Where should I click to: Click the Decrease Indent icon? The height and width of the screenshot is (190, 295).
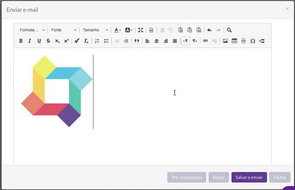(117, 41)
